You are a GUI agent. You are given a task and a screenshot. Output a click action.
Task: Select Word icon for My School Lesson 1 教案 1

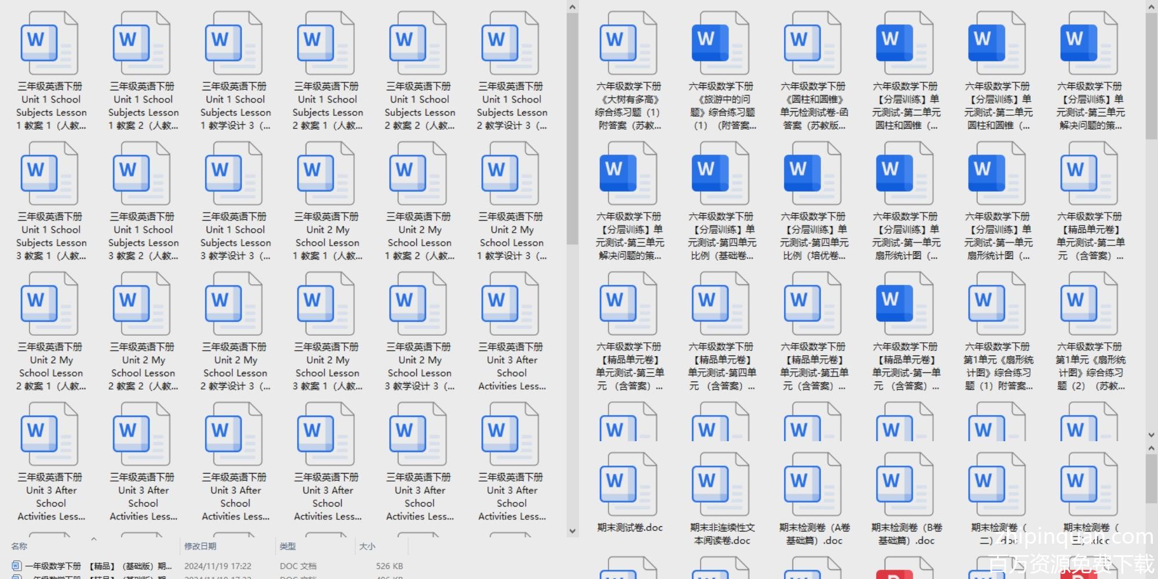pos(325,174)
